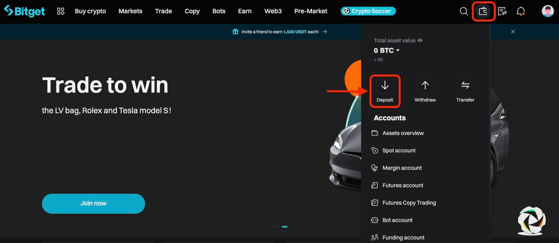
Task: Open the notifications bell
Action: (x=521, y=11)
